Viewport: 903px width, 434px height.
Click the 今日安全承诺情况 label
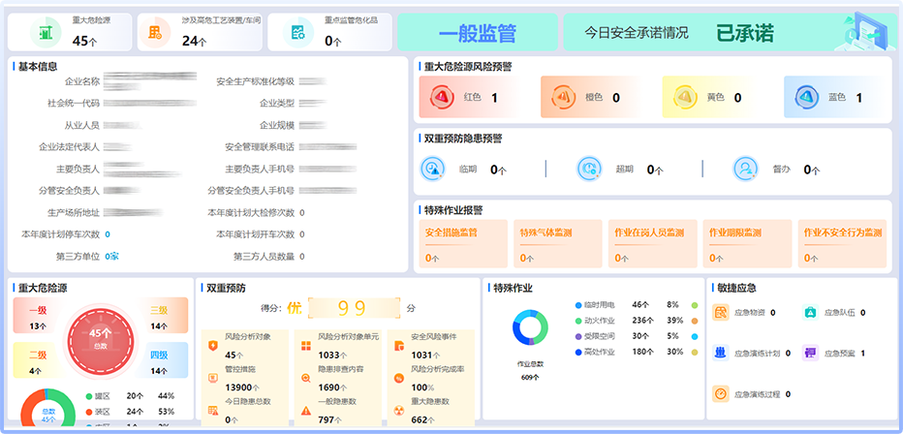coord(636,32)
